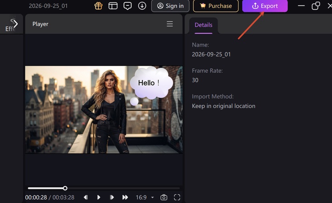Minimize the application window
The height and width of the screenshot is (203, 332).
click(x=301, y=6)
